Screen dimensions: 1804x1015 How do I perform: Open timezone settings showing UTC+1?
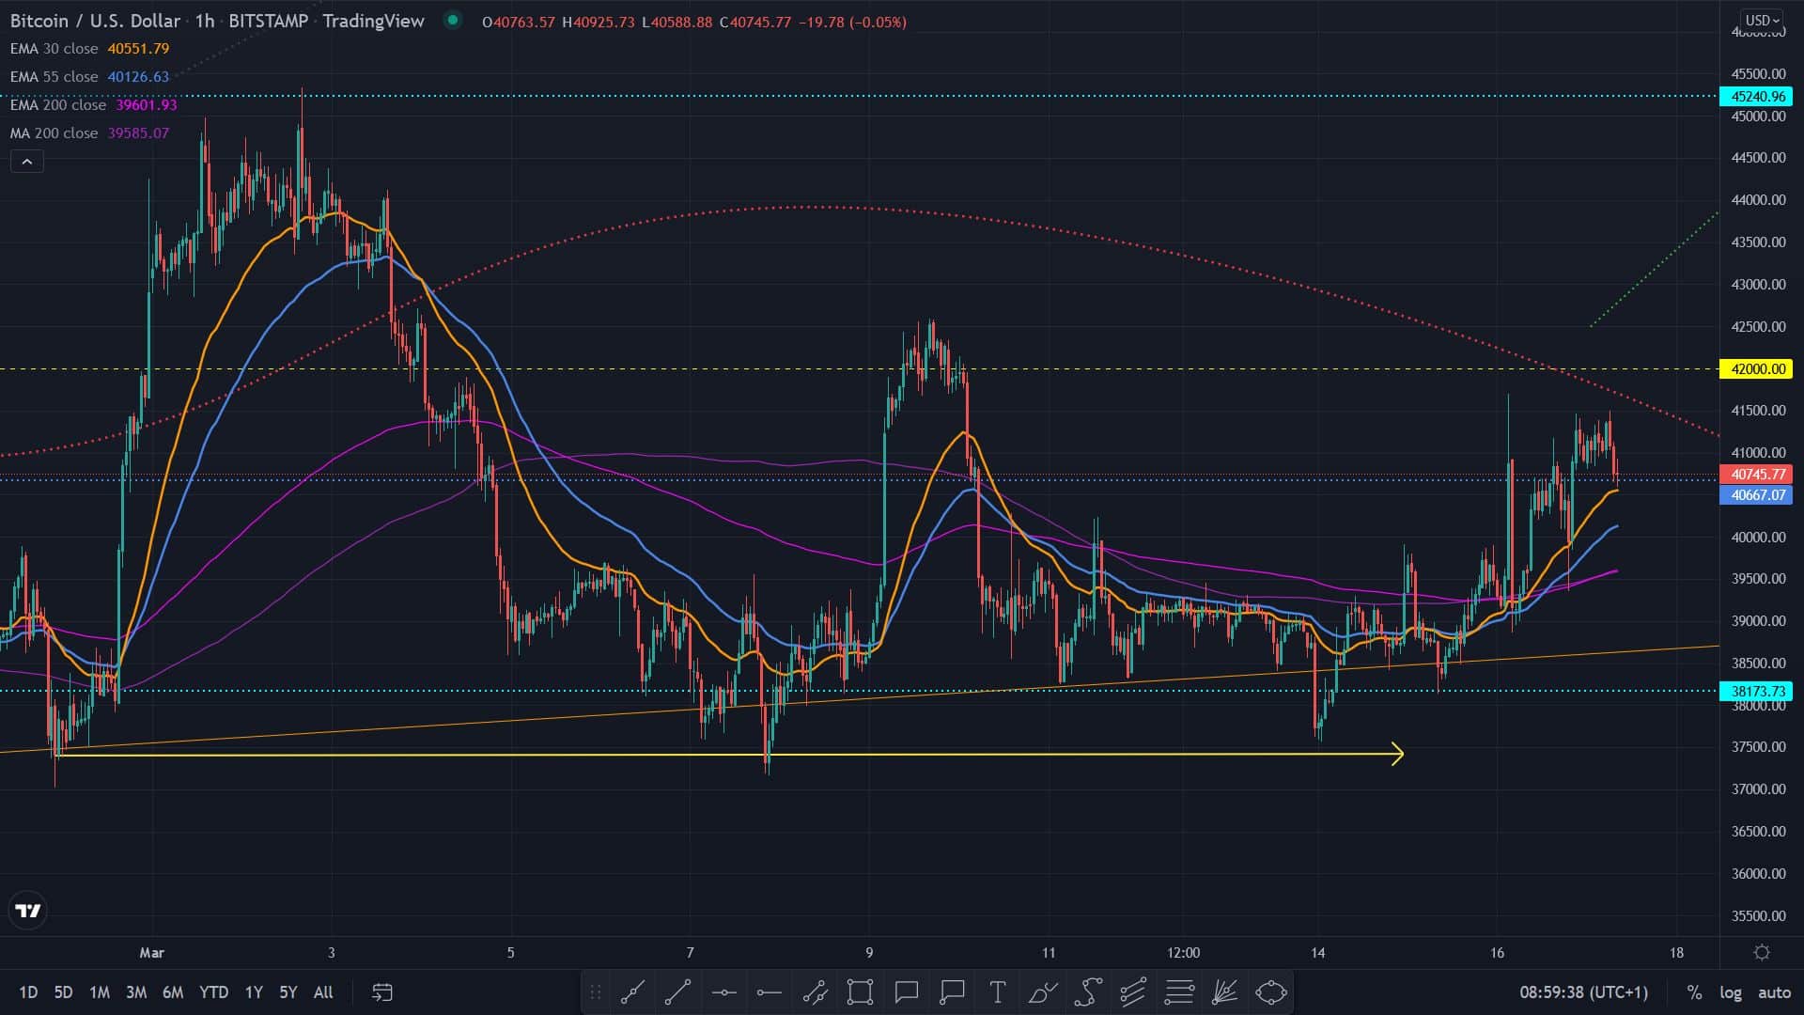click(x=1584, y=992)
